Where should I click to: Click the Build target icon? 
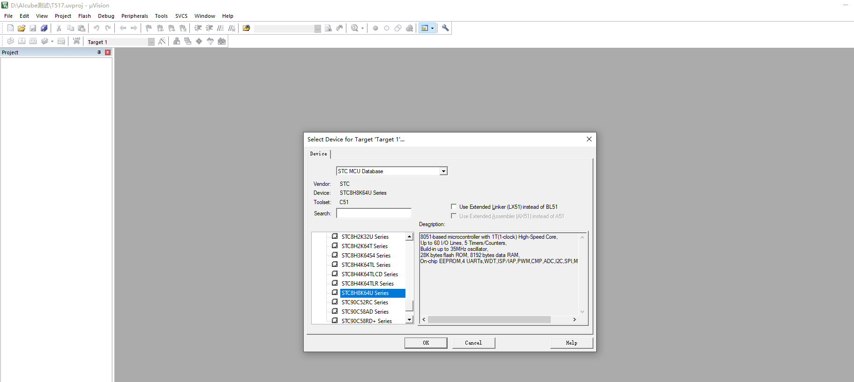click(x=22, y=41)
